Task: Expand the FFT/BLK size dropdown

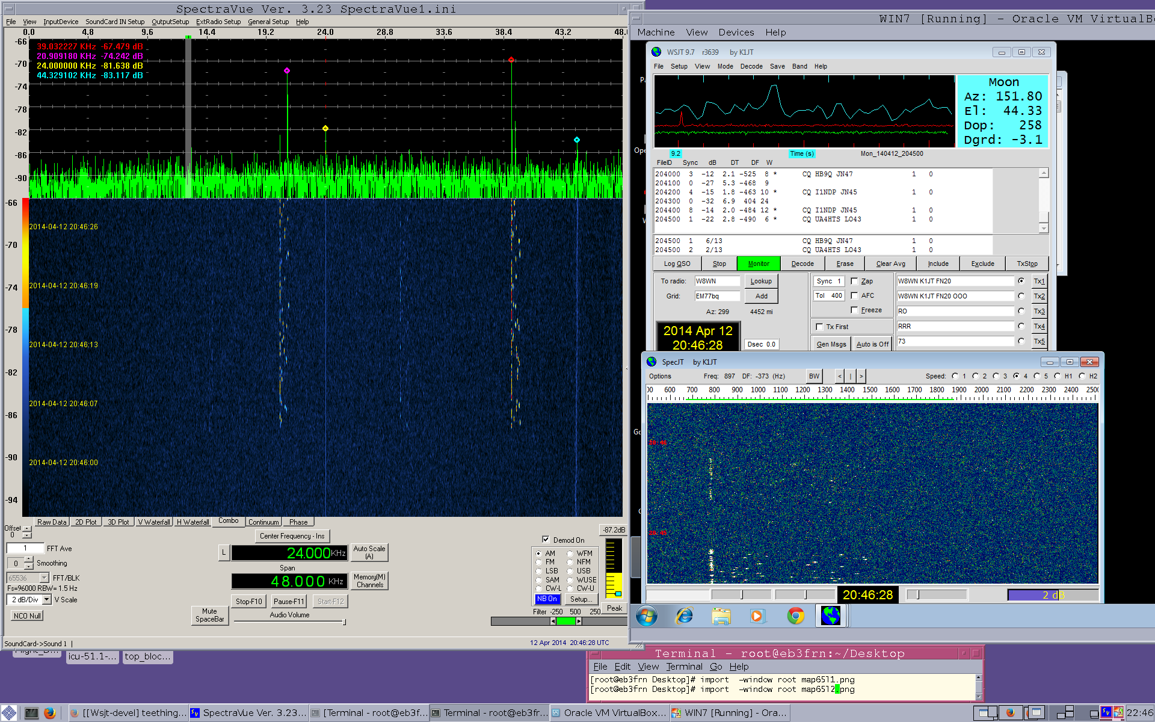Action: click(44, 578)
